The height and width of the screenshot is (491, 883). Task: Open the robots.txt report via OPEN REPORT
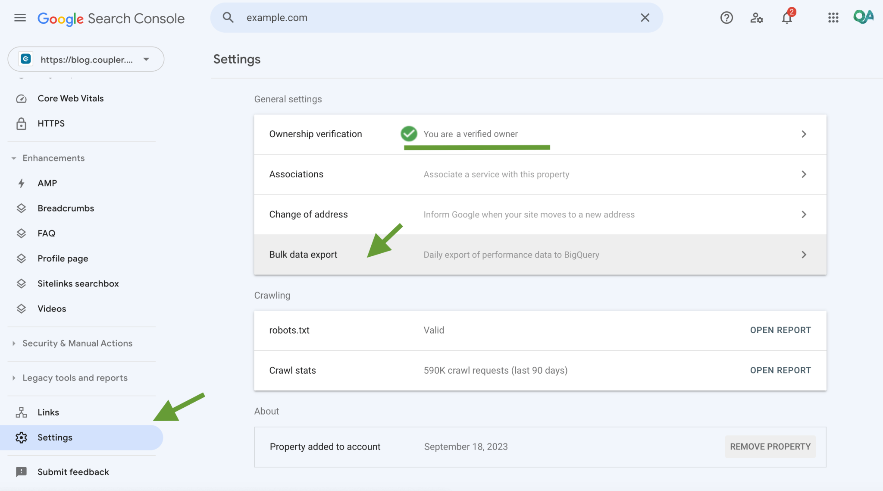coord(780,330)
